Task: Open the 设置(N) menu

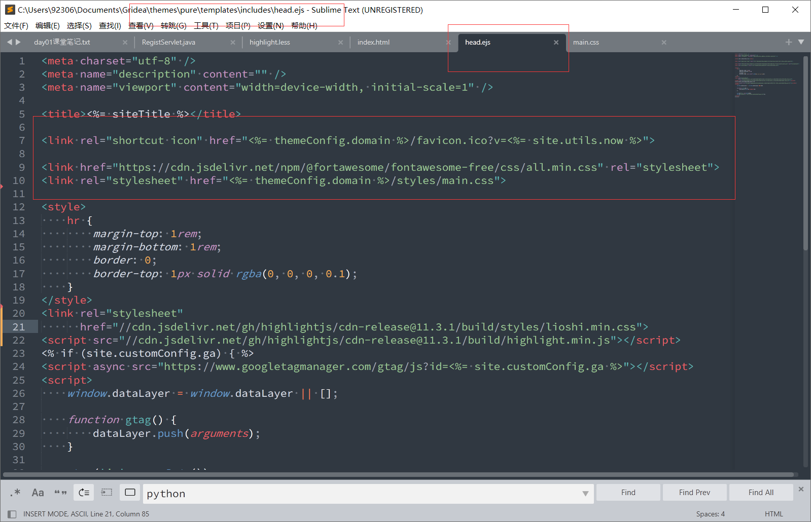Action: [271, 26]
